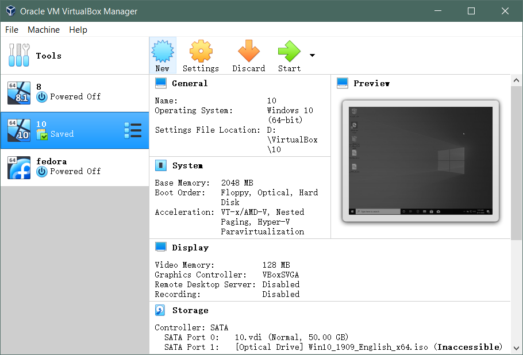The image size is (523, 355).
Task: Open the Help menu
Action: click(78, 30)
